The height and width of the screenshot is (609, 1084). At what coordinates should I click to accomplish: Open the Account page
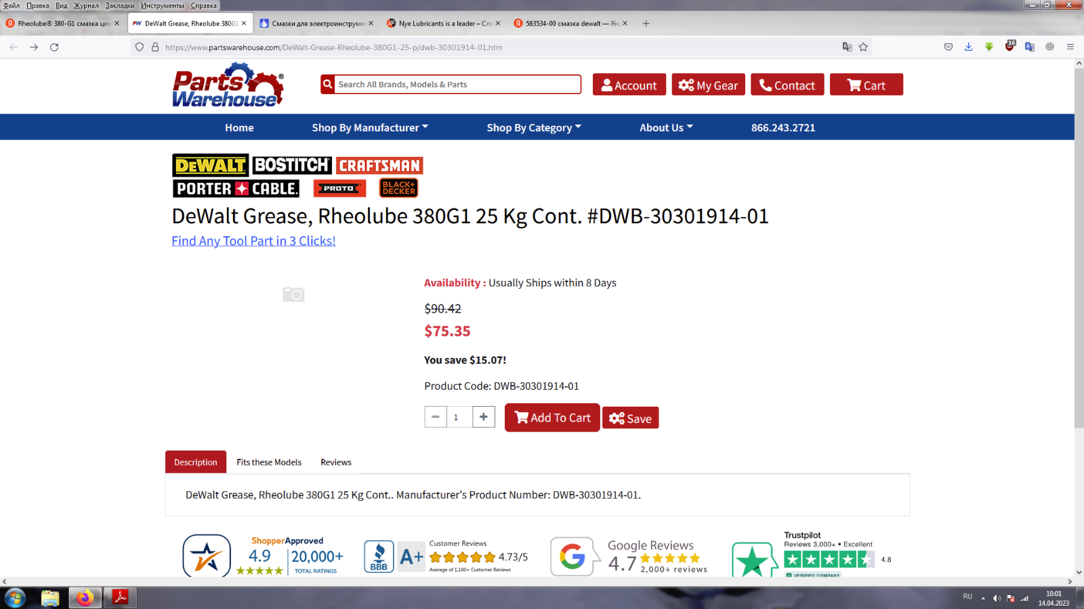pos(629,85)
